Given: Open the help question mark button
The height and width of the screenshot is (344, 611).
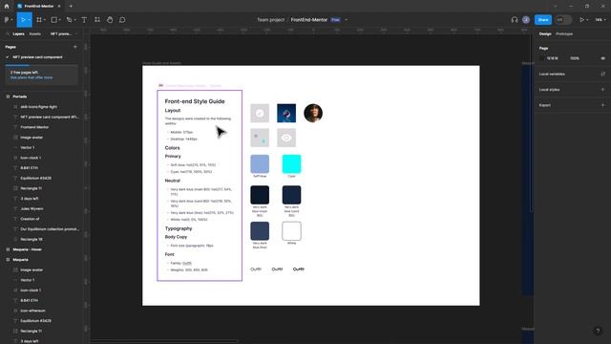Looking at the screenshot, I should 599,332.
